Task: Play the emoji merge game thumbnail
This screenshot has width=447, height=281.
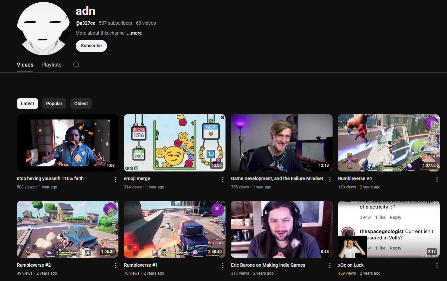Action: click(174, 143)
